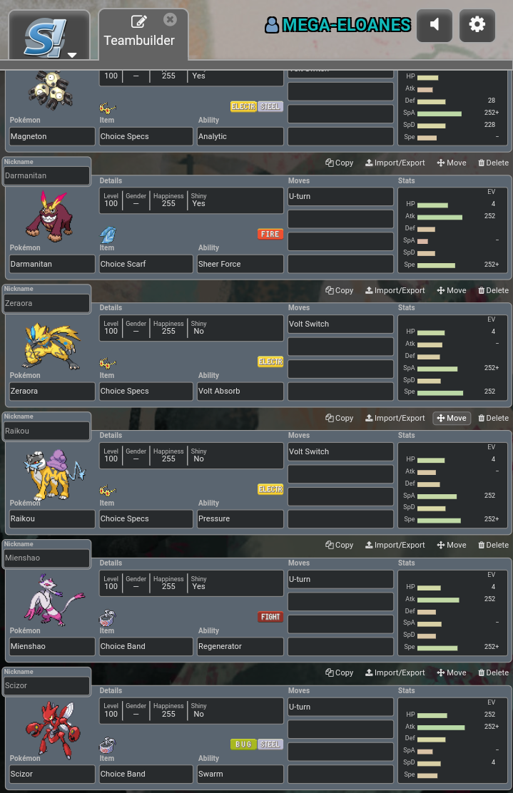Change Scizor's Swarm ability

[240, 774]
